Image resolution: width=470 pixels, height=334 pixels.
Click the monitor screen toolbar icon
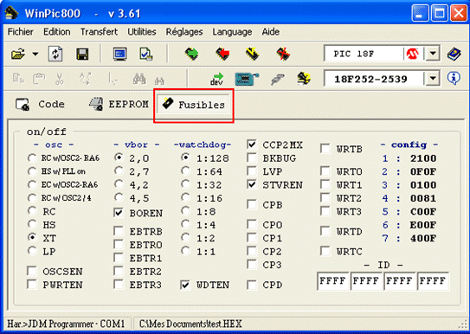[x=120, y=55]
